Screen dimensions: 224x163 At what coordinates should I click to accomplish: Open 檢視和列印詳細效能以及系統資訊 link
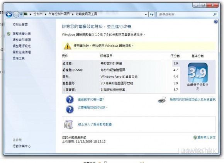[193, 99]
